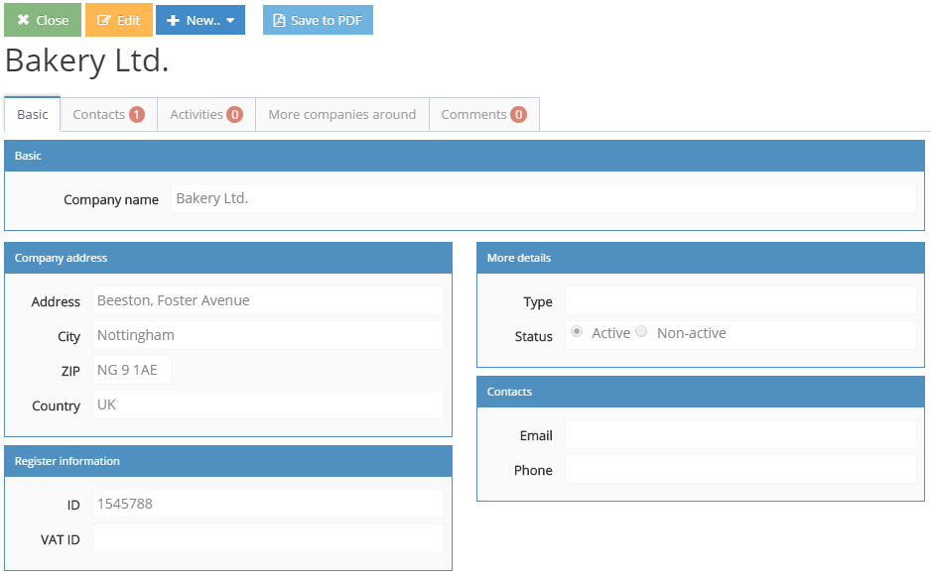
Task: Click the Address field with Beeston, Foster Avenue
Action: (268, 300)
